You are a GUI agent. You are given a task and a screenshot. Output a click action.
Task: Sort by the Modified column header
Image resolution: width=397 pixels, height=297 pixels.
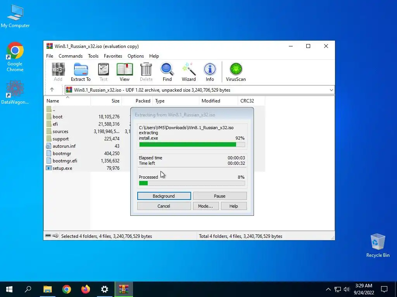[218, 101]
